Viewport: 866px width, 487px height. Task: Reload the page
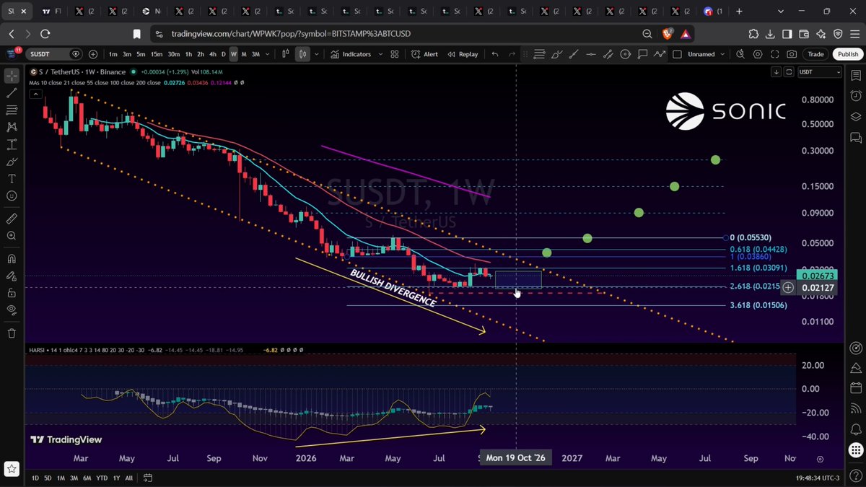tap(45, 34)
